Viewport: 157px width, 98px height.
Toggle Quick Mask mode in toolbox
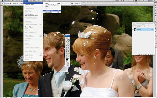pos(68,63)
